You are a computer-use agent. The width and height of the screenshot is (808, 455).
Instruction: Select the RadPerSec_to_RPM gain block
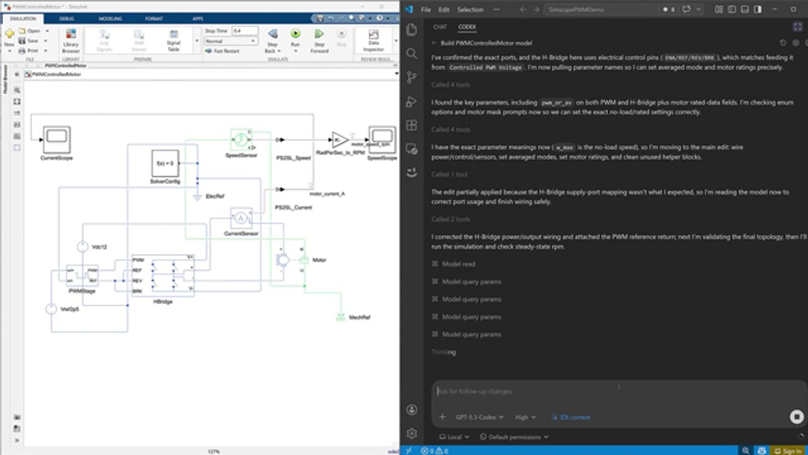coord(339,140)
